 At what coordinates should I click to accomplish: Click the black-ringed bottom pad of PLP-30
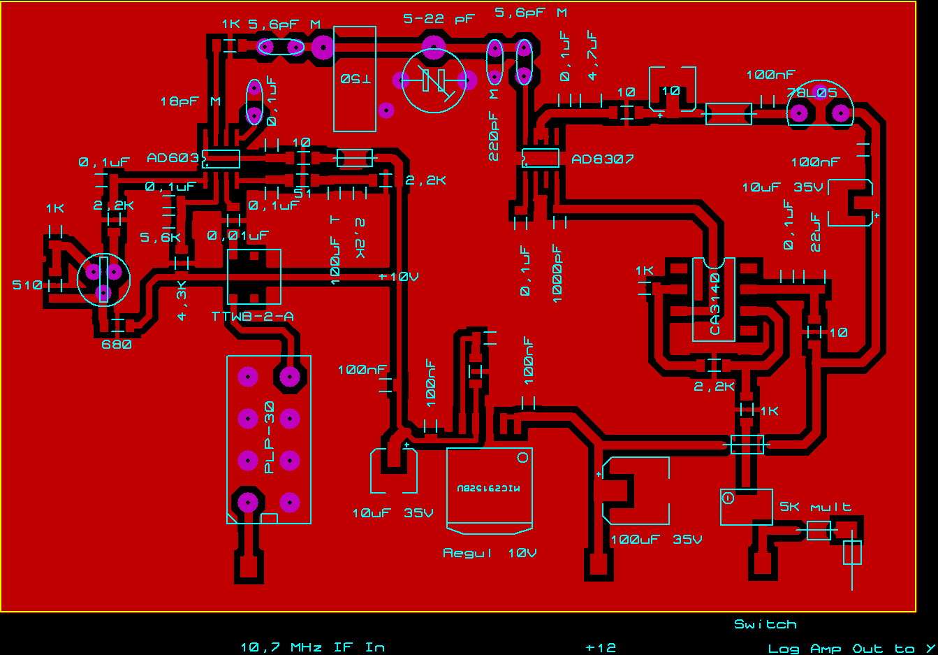[x=247, y=502]
